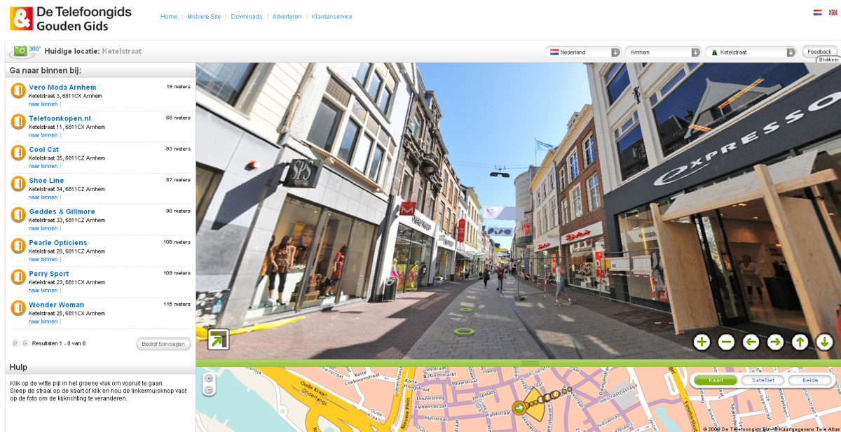The image size is (841, 432).
Task: Click the Ketelstraat current location text
Action: [121, 51]
